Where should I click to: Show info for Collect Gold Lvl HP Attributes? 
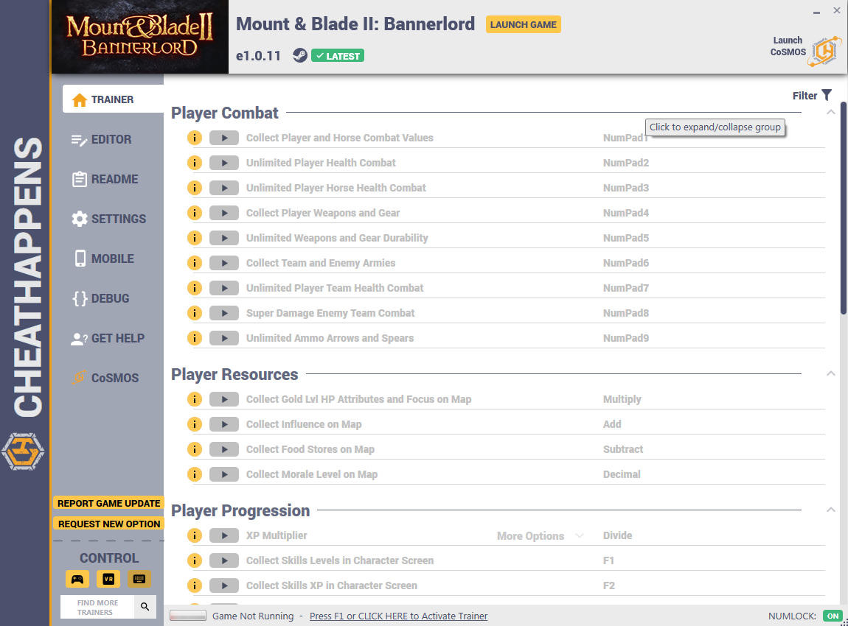coord(195,399)
